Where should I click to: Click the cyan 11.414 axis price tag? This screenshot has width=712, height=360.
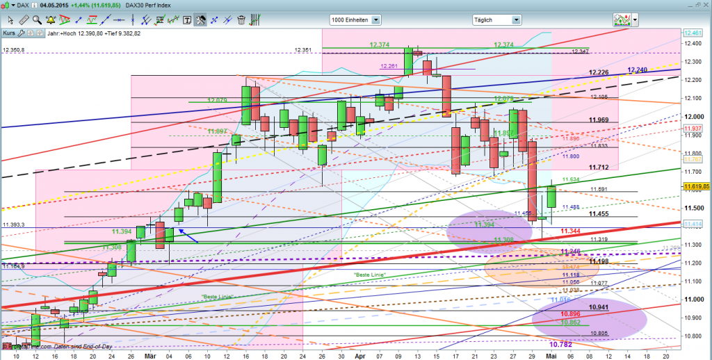point(693,224)
